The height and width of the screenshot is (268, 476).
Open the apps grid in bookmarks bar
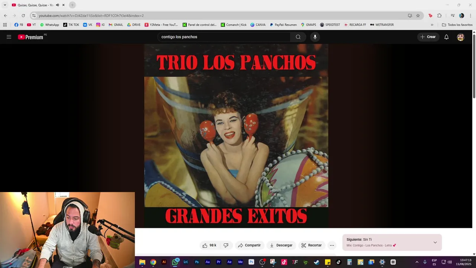pyautogui.click(x=5, y=25)
